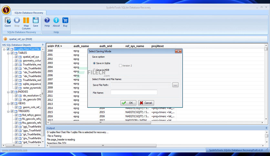Uncheck the TABLES checkbox
This screenshot has height=156, width=270.
click(x=12, y=53)
